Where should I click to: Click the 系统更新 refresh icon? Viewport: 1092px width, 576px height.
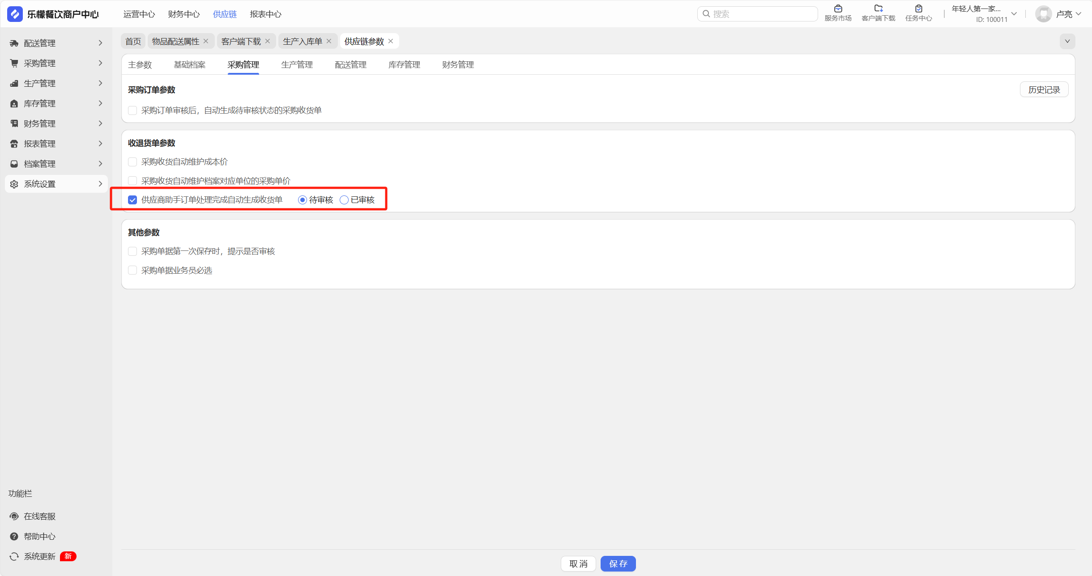coord(14,556)
